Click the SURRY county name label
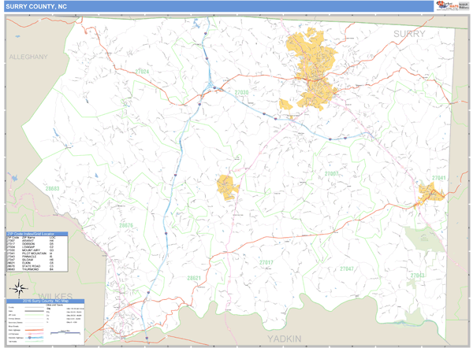Viewport: 473px width, 348px height. point(409,34)
